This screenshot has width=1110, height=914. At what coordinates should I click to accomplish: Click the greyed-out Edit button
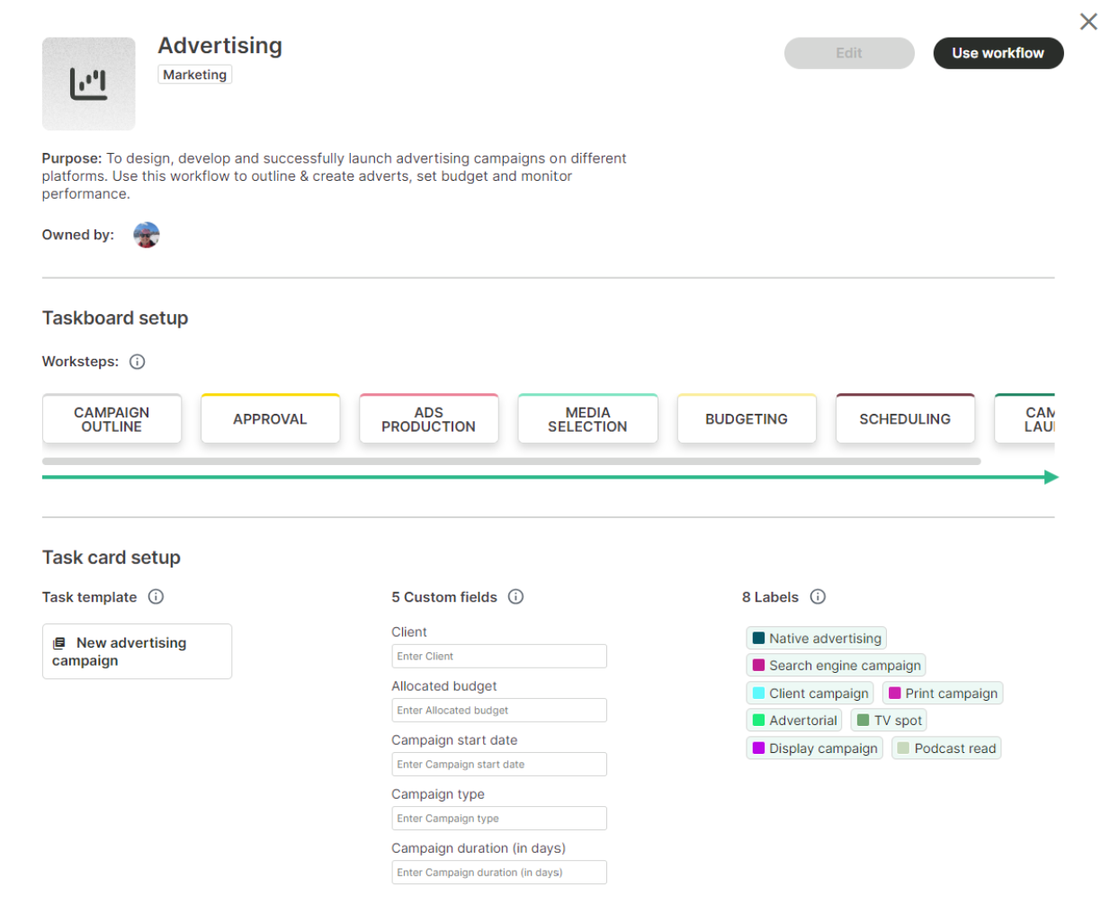(848, 53)
